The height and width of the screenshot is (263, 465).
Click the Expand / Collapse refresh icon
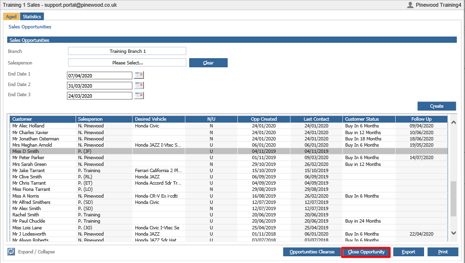(11, 251)
